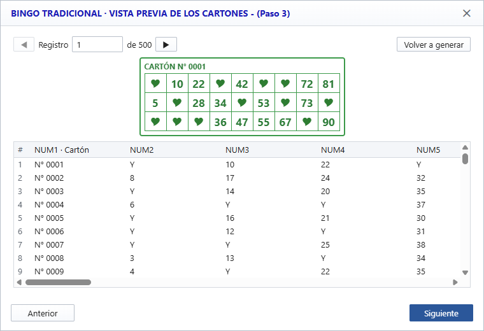Click horizontal scrollbar left arrow
The height and width of the screenshot is (331, 484).
coord(19,282)
